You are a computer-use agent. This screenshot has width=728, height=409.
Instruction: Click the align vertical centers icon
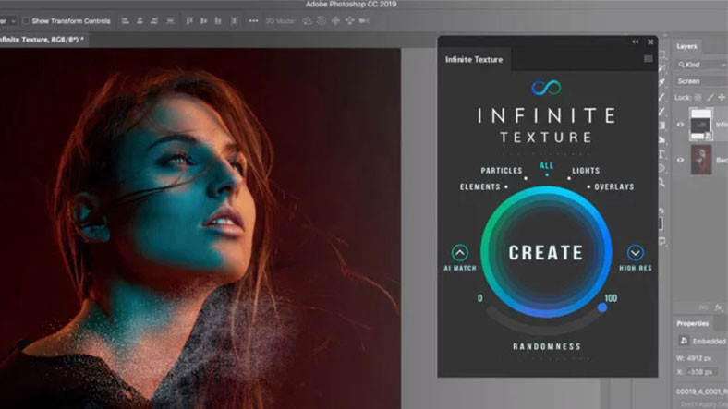coord(203,21)
